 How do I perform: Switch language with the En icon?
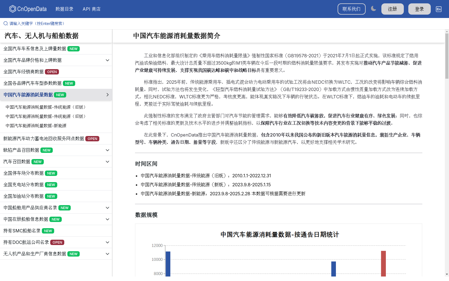[439, 9]
